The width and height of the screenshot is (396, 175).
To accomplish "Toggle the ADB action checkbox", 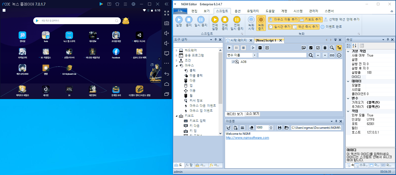I will pos(233,62).
